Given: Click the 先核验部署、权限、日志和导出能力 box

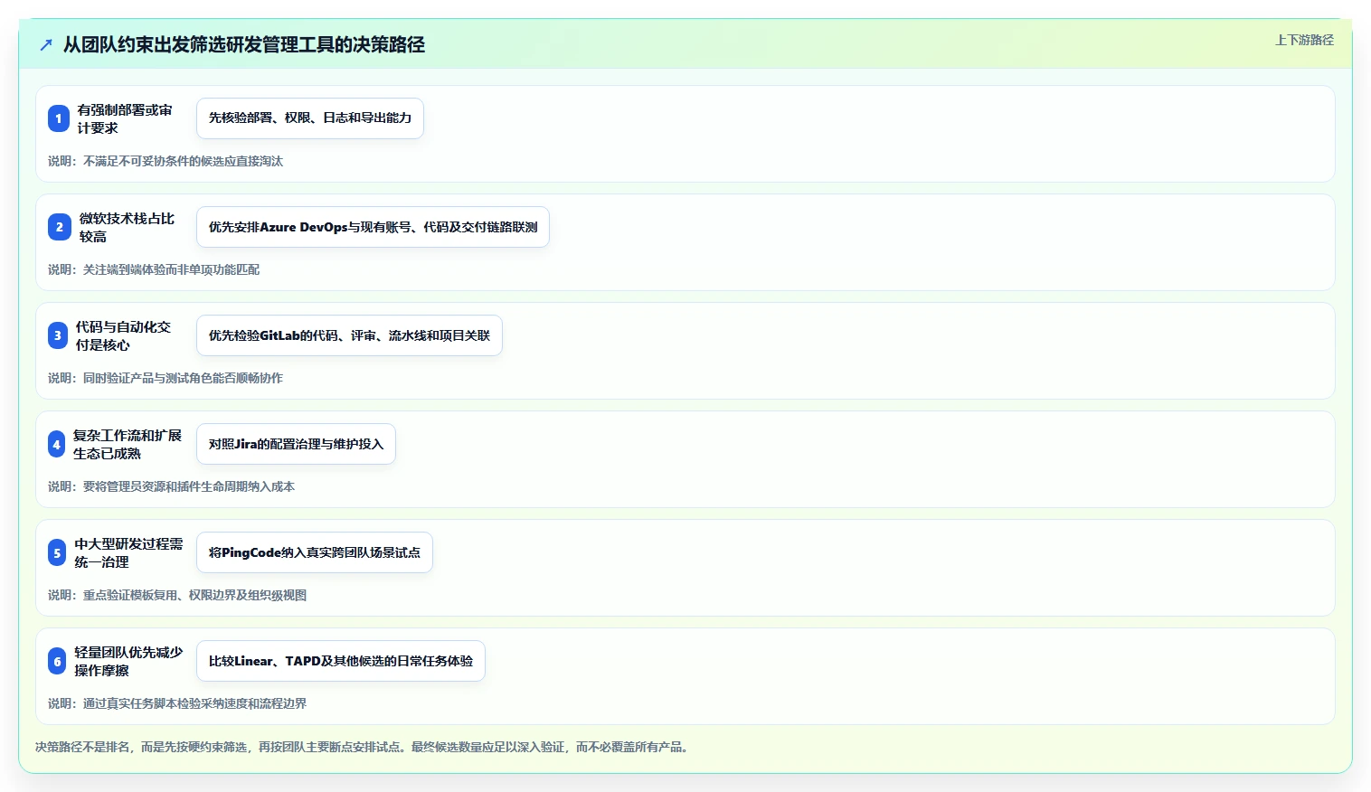Looking at the screenshot, I should [310, 118].
